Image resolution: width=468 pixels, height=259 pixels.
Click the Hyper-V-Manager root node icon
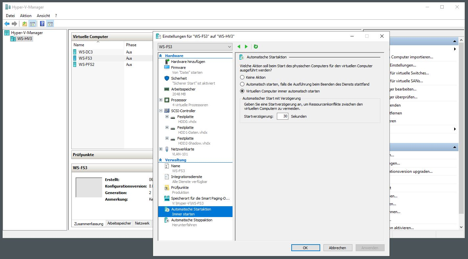click(7, 33)
